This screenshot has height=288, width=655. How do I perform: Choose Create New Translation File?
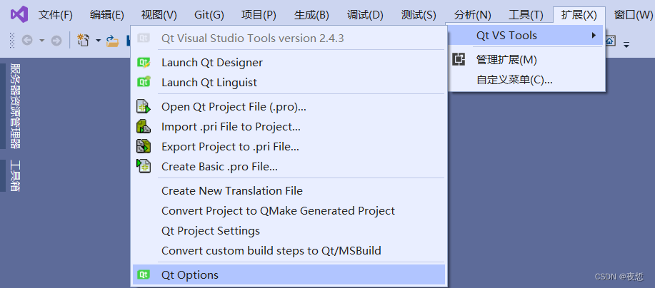coord(232,191)
